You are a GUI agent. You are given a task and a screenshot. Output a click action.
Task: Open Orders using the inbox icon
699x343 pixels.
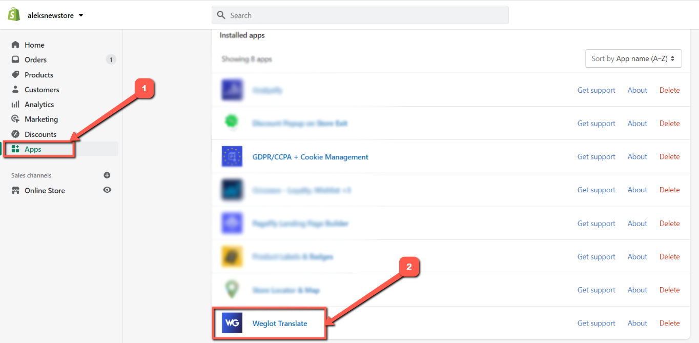[15, 59]
